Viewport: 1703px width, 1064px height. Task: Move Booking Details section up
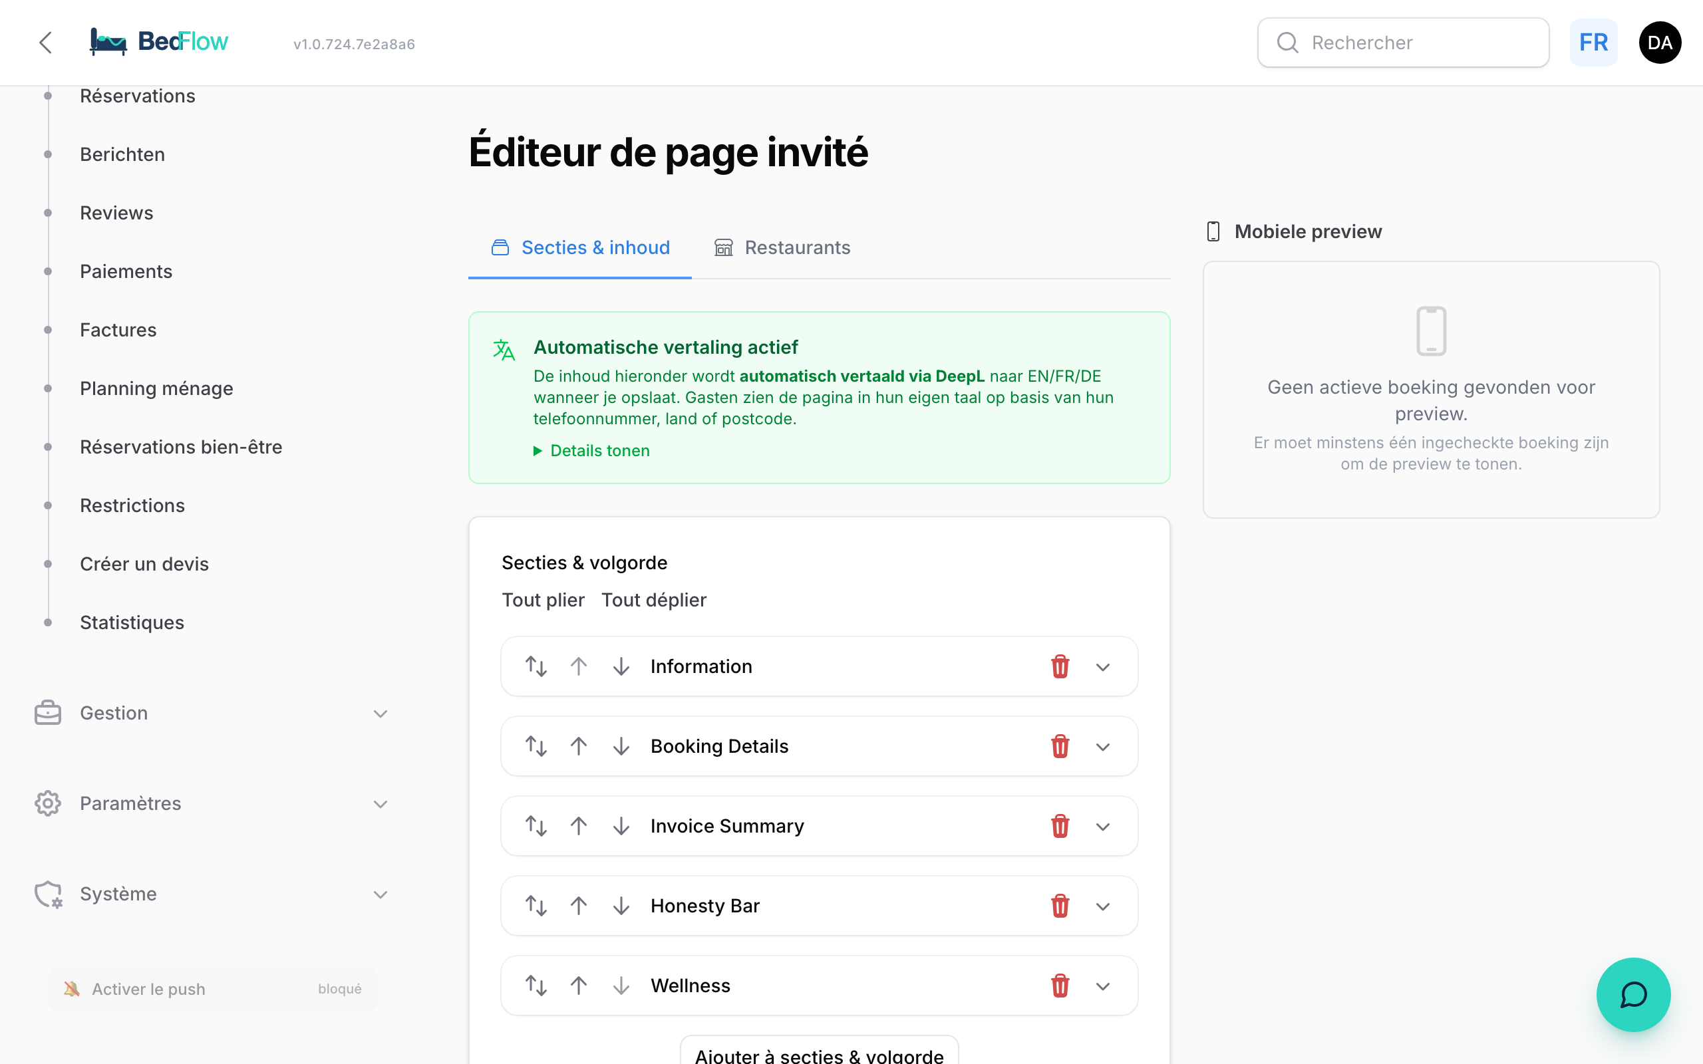click(x=579, y=746)
